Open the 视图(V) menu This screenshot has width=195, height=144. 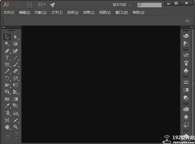(105, 12)
